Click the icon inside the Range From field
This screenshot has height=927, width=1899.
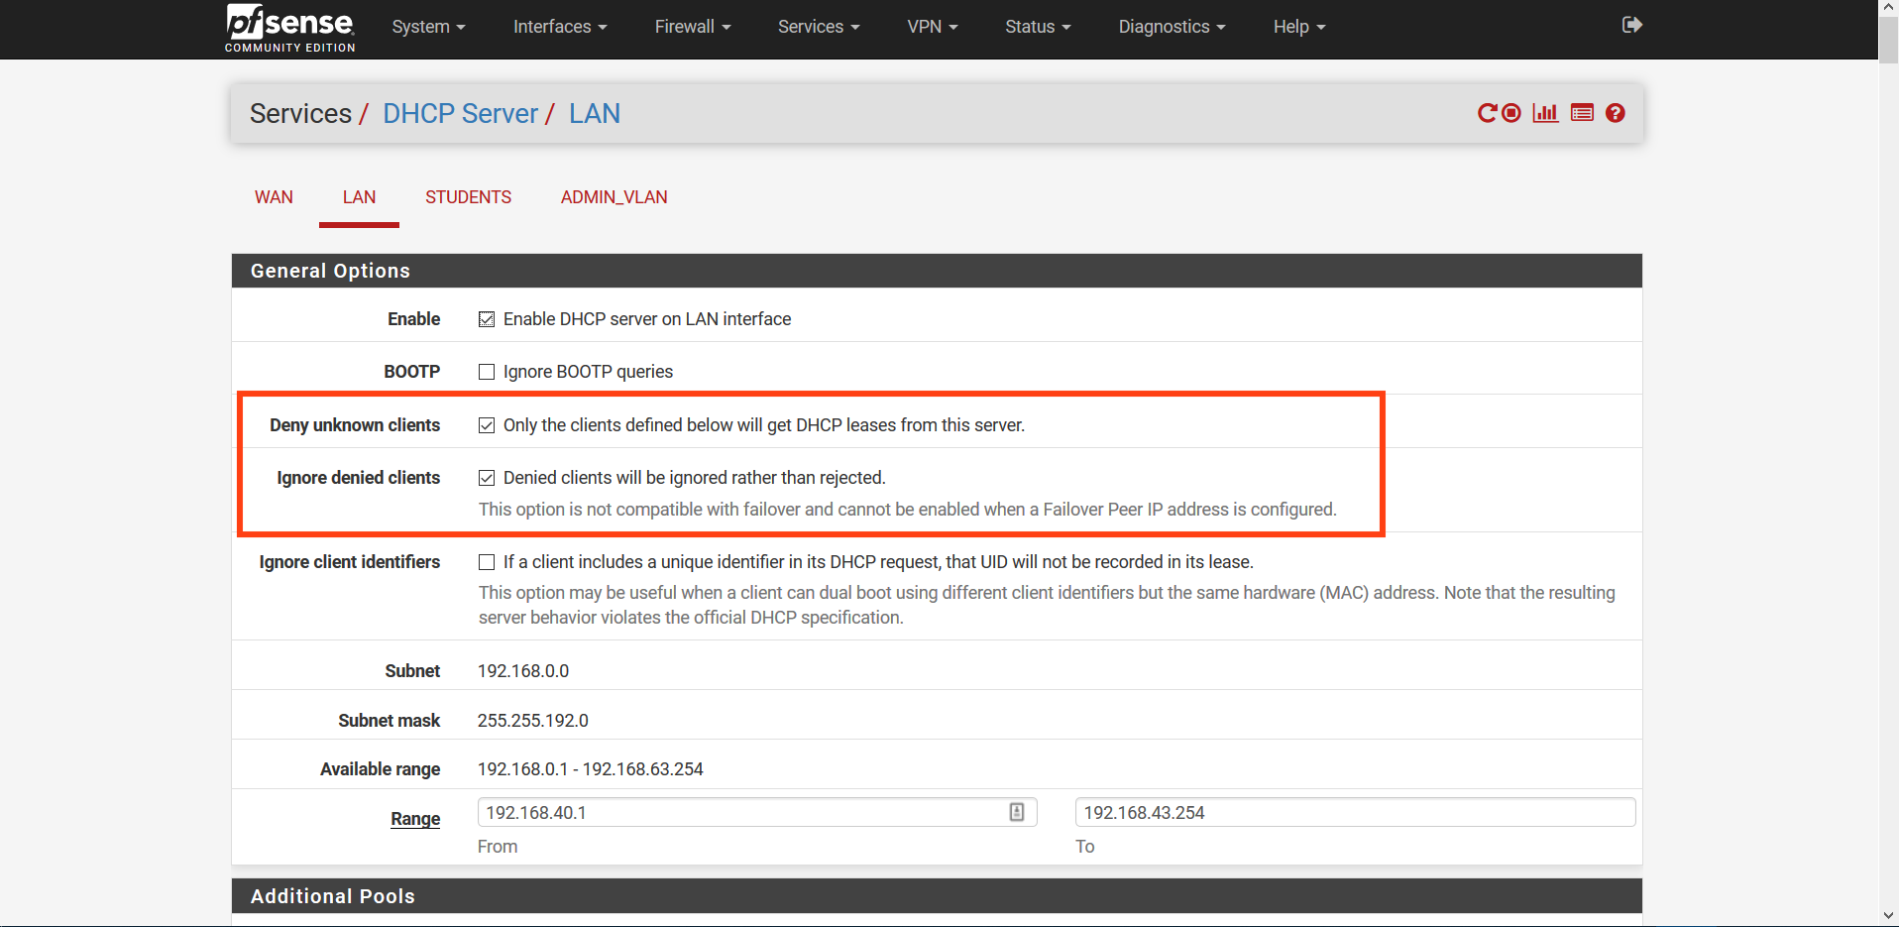(1017, 812)
